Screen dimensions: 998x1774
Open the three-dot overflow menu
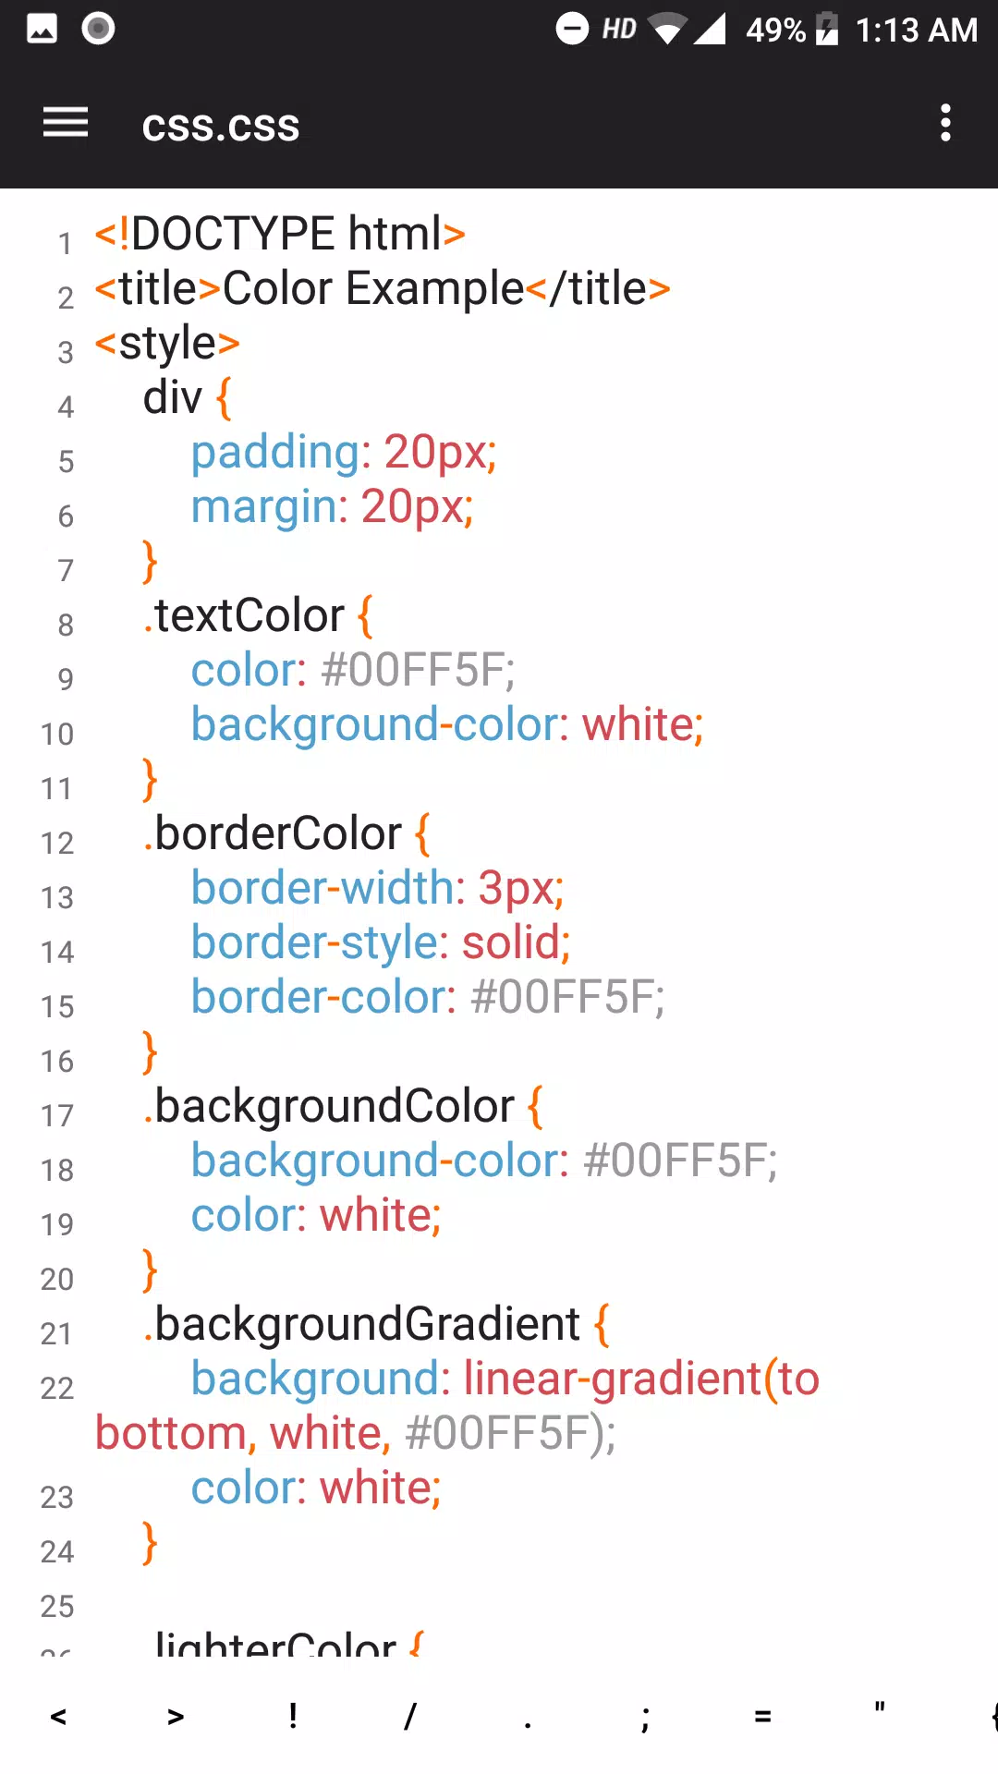(944, 123)
